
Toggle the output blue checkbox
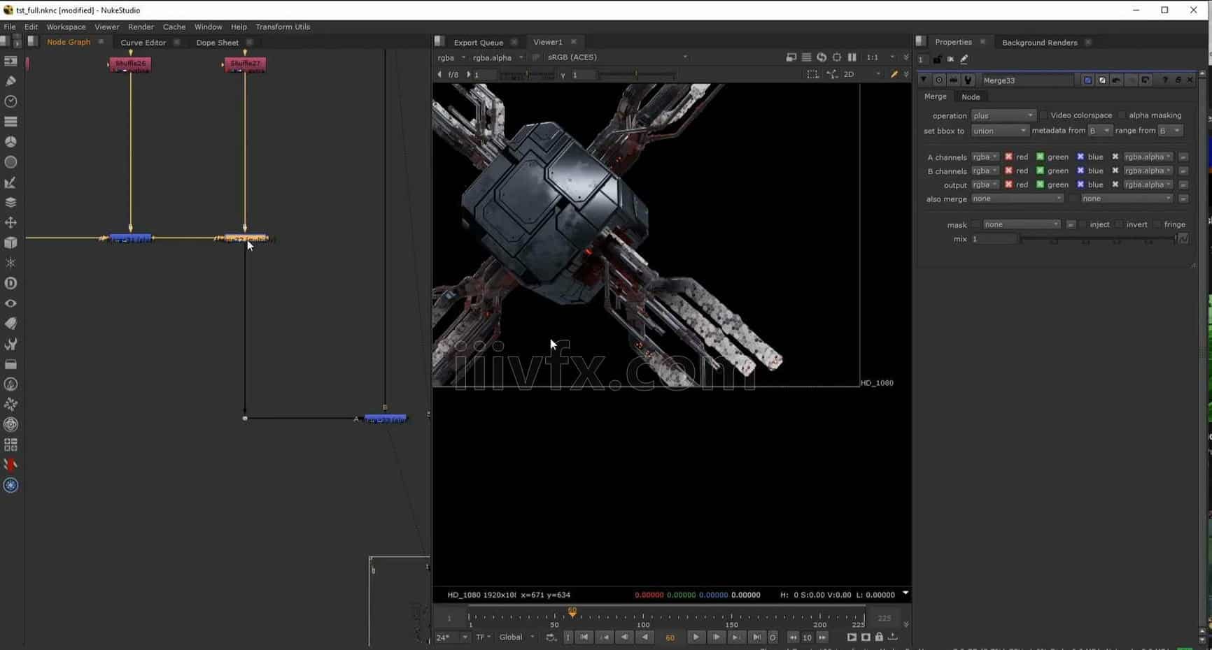(1080, 185)
